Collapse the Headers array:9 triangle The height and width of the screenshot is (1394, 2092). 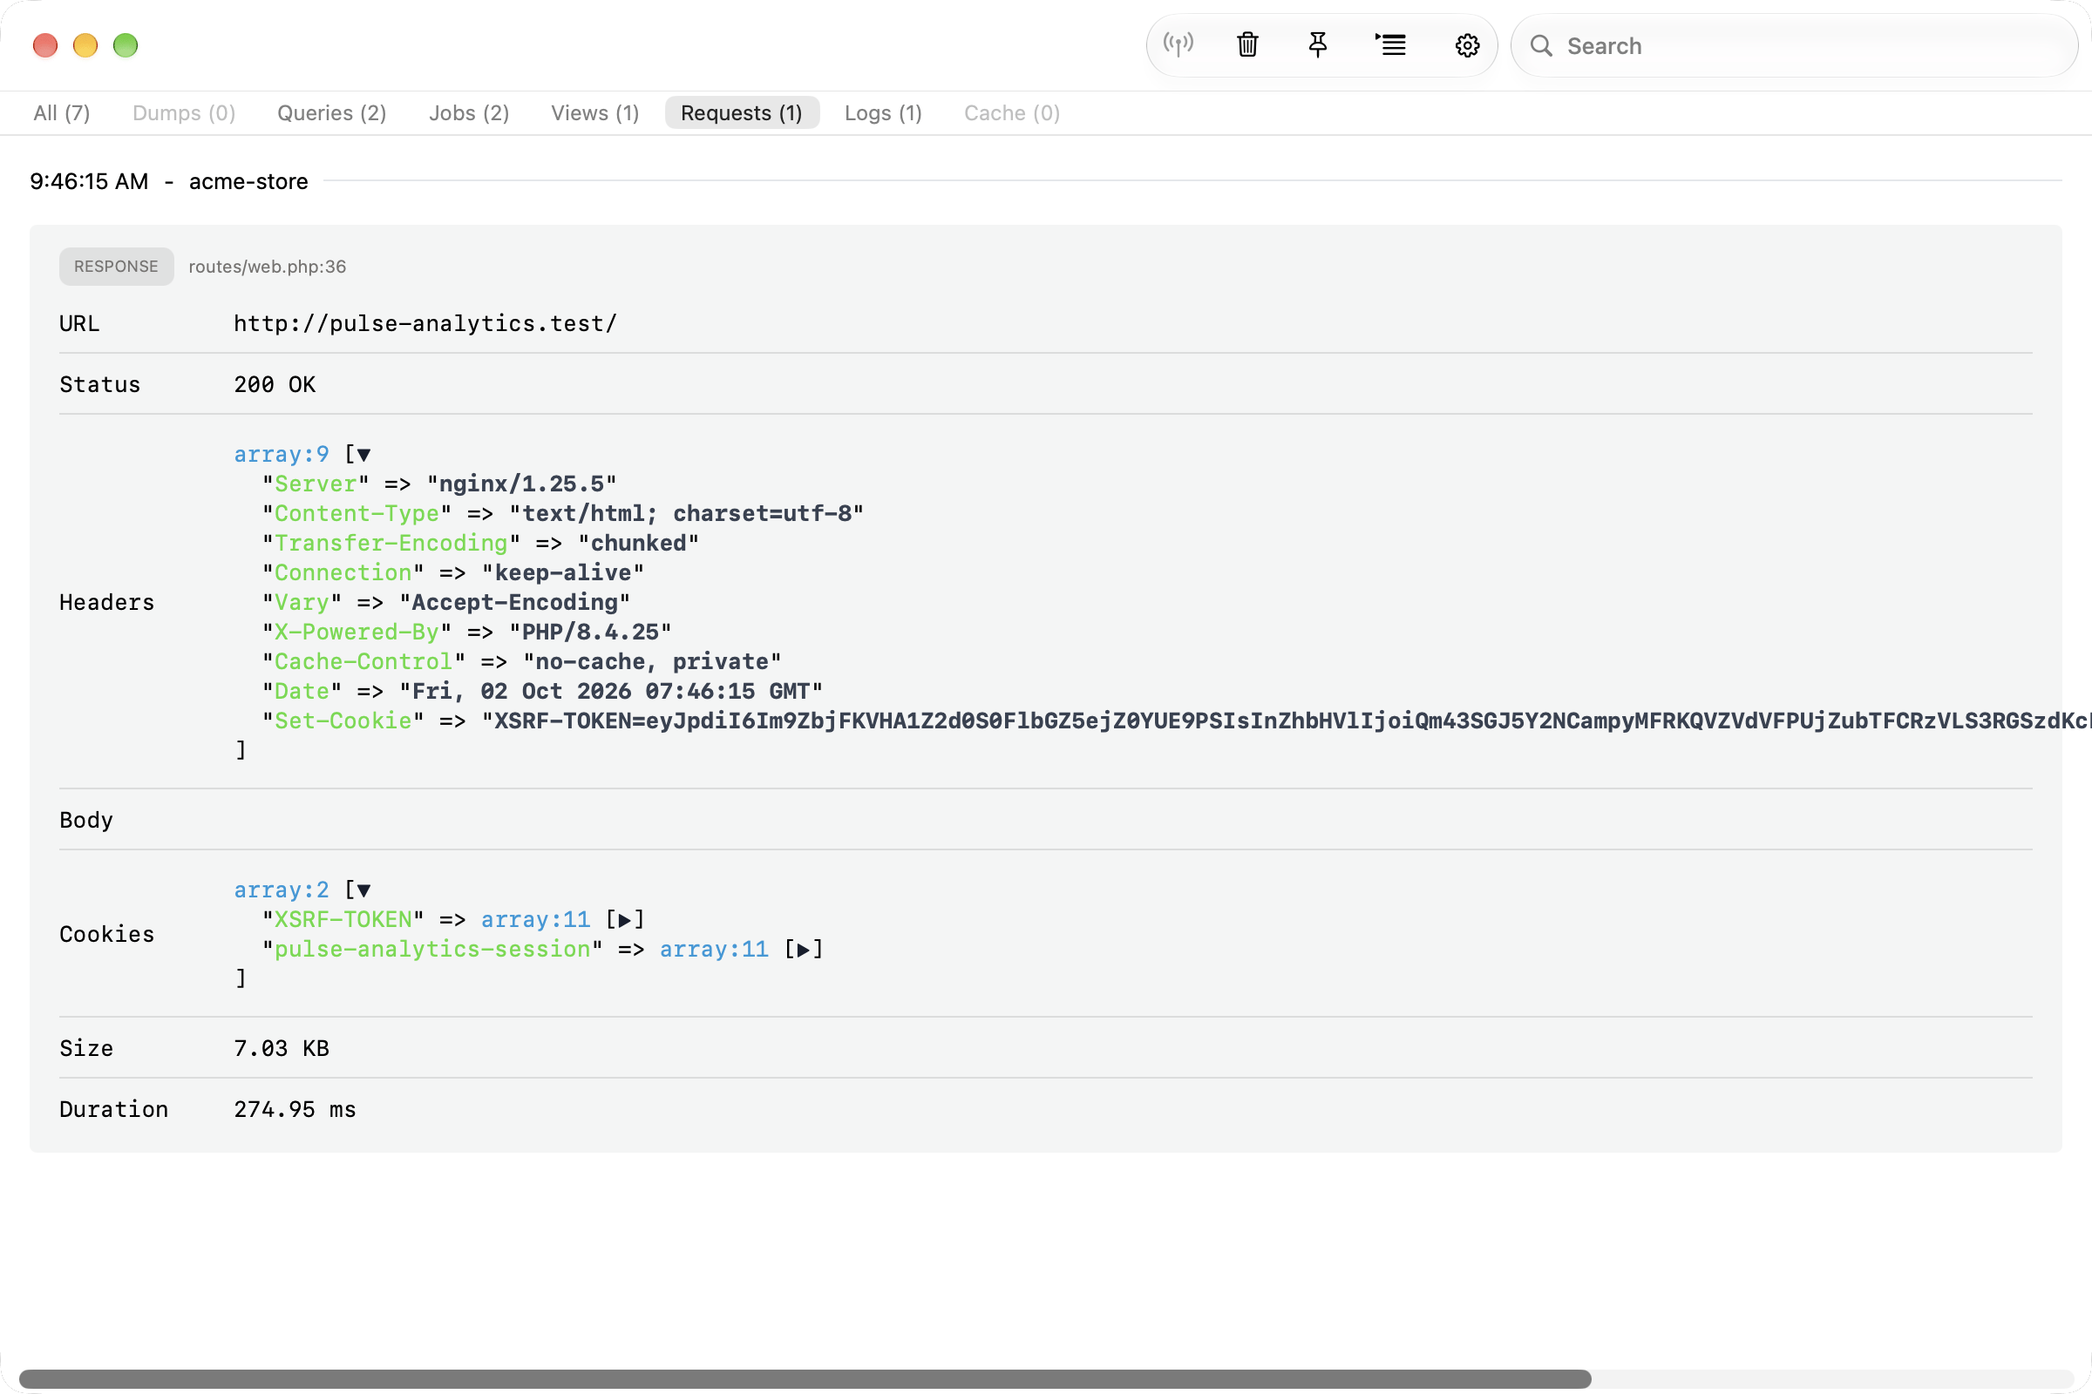pos(363,454)
